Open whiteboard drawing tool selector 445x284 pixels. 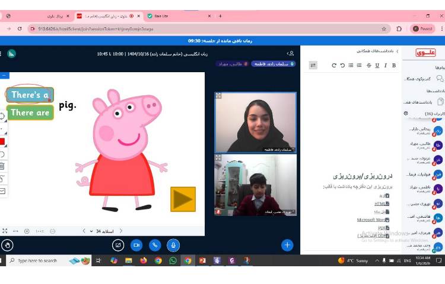[x=2, y=116]
